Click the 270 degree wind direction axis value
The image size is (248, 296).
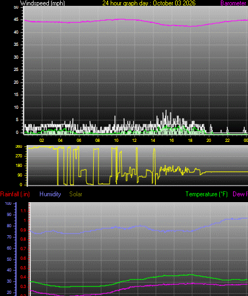pyautogui.click(x=19, y=156)
